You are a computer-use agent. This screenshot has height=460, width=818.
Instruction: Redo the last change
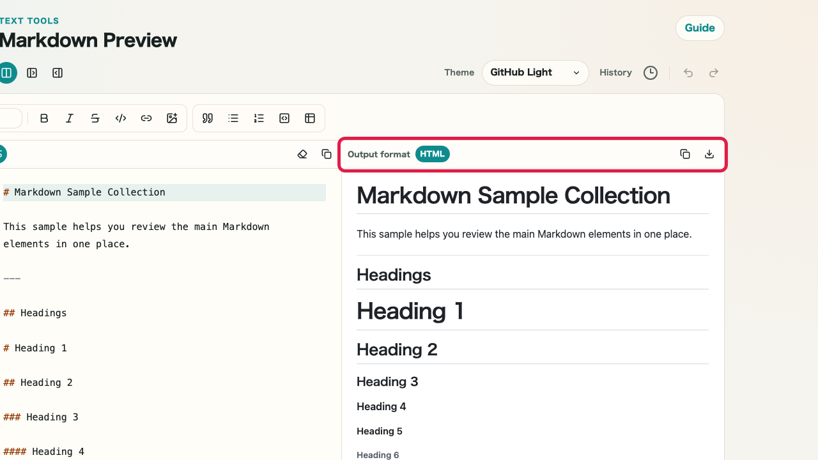[x=714, y=73]
